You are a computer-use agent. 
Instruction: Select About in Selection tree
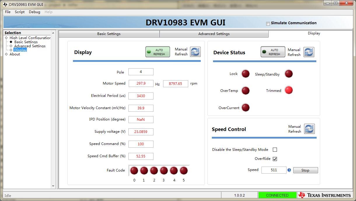[x=15, y=54]
